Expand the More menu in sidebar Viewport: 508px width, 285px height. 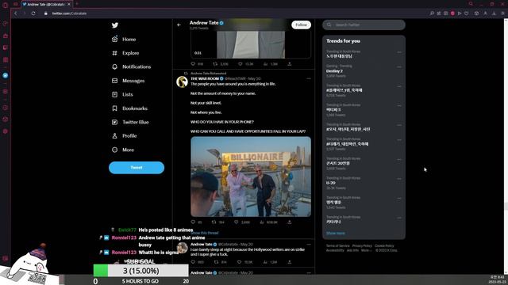point(123,150)
